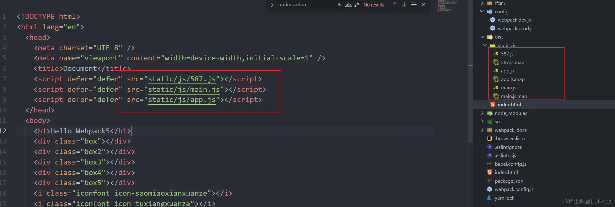Open main.js.map file
The height and width of the screenshot is (207, 615).
[x=514, y=96]
